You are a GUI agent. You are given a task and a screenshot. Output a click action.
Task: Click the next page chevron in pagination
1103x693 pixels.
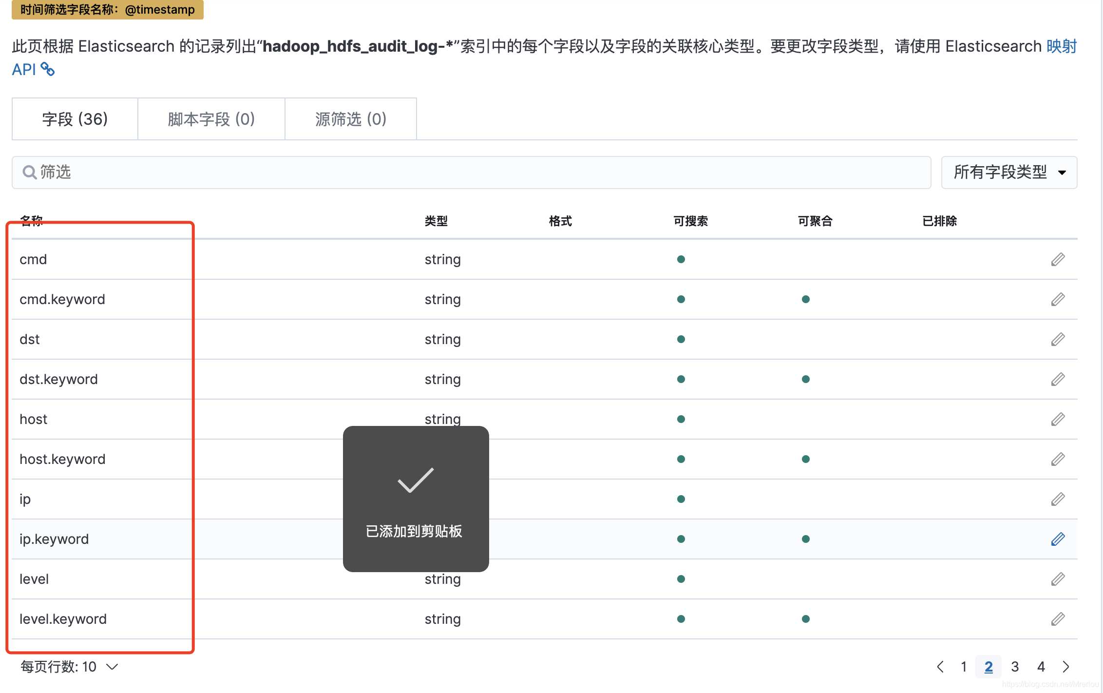pos(1066,667)
